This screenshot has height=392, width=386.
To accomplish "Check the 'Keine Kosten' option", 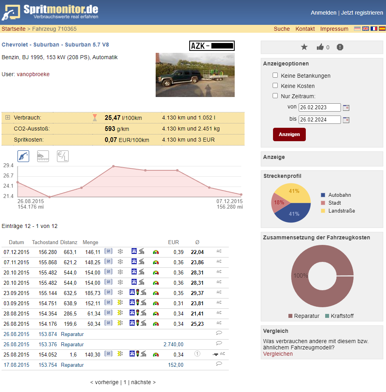I will point(275,86).
